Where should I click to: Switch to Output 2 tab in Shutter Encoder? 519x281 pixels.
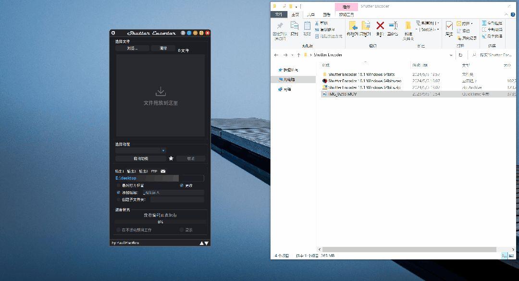coord(131,171)
